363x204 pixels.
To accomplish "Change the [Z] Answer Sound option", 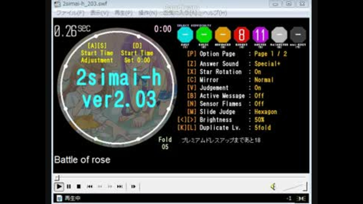I will click(x=234, y=63).
